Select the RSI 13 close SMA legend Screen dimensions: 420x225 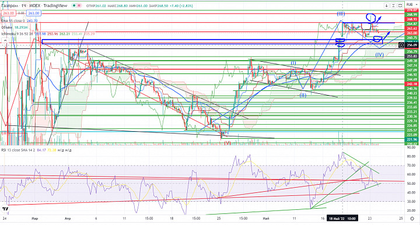(19, 150)
